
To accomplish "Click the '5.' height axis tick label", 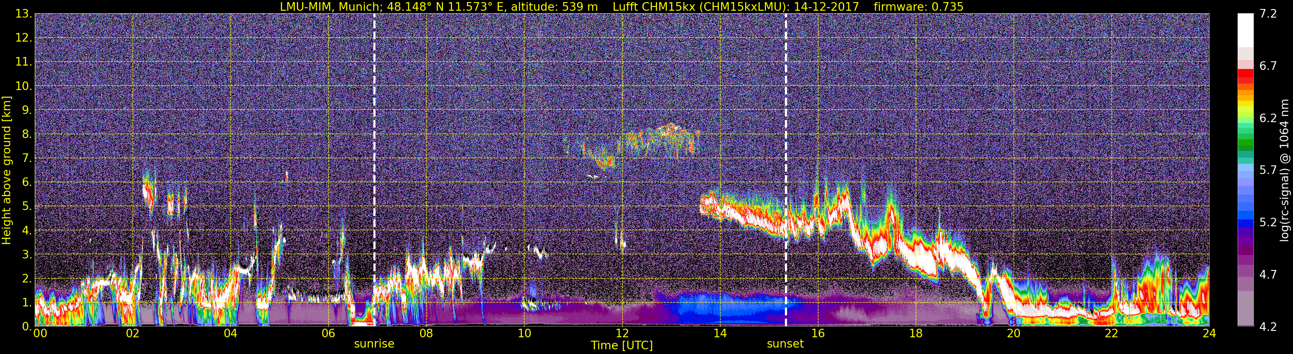I will click(x=27, y=206).
